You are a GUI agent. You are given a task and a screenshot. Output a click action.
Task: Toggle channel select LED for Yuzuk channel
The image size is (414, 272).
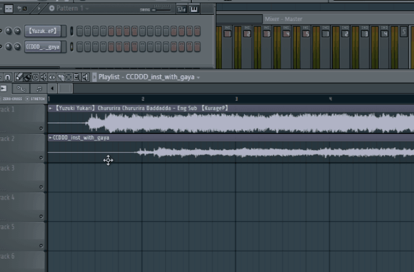[x=71, y=31]
